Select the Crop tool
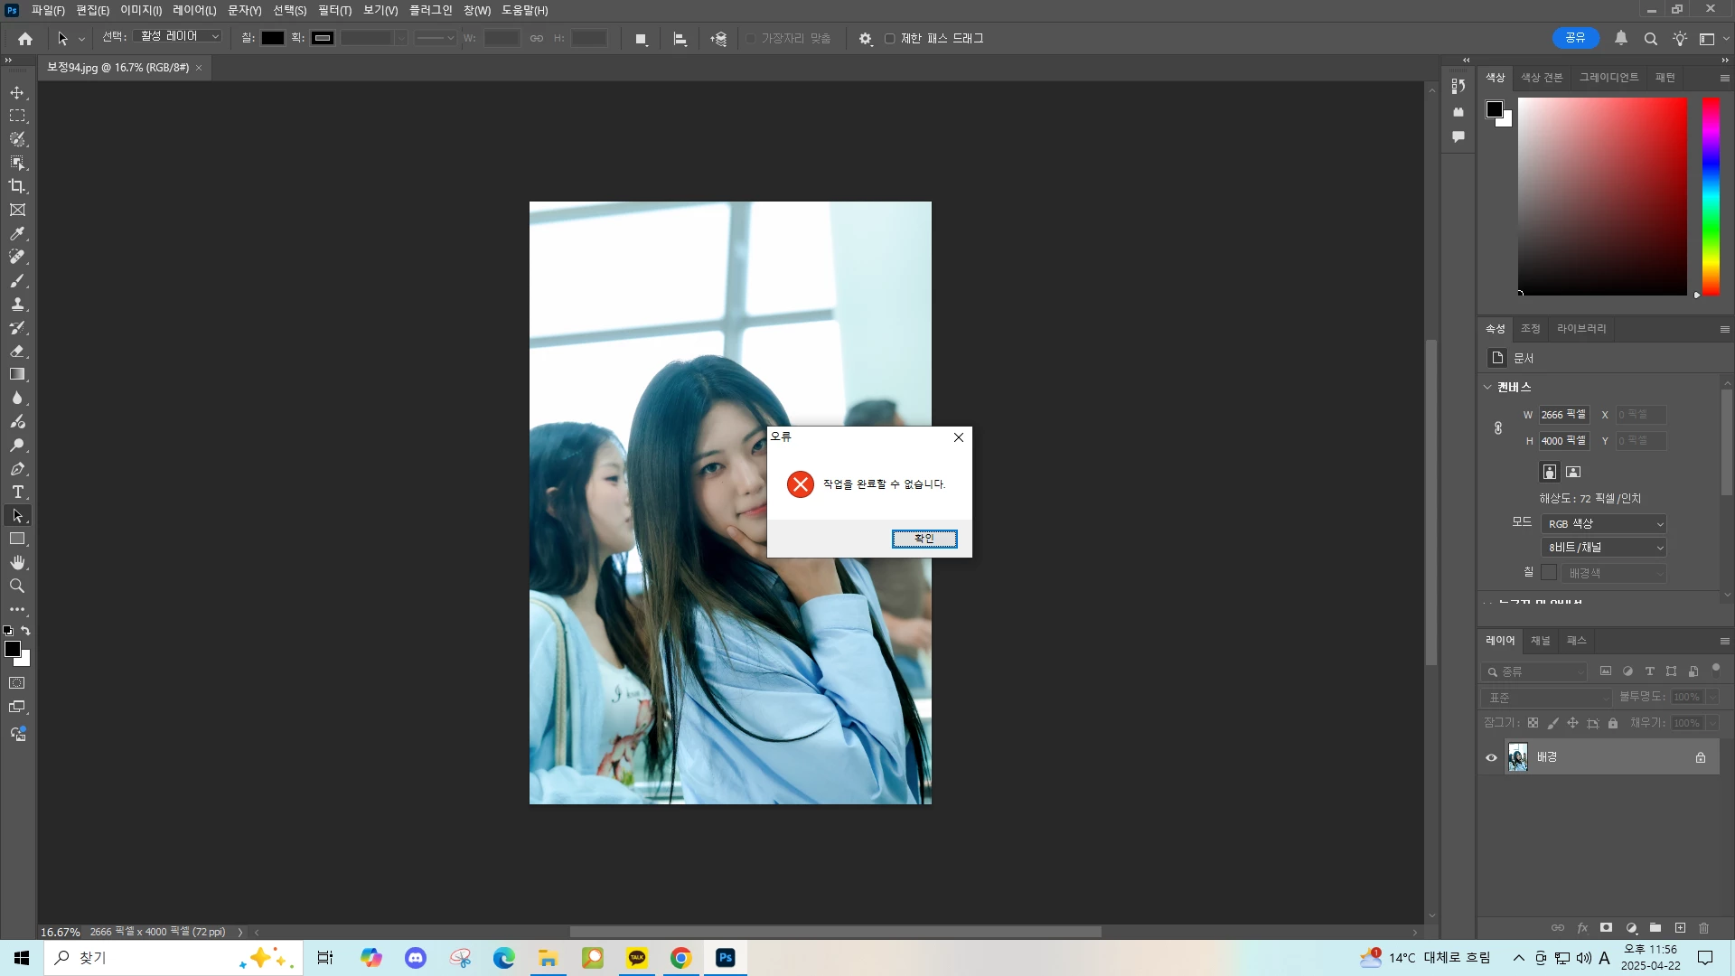This screenshot has width=1735, height=976. click(x=17, y=186)
